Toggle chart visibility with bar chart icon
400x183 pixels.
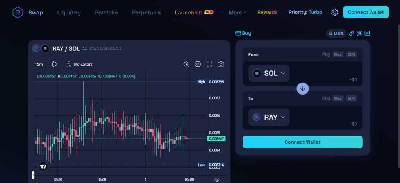click(367, 33)
